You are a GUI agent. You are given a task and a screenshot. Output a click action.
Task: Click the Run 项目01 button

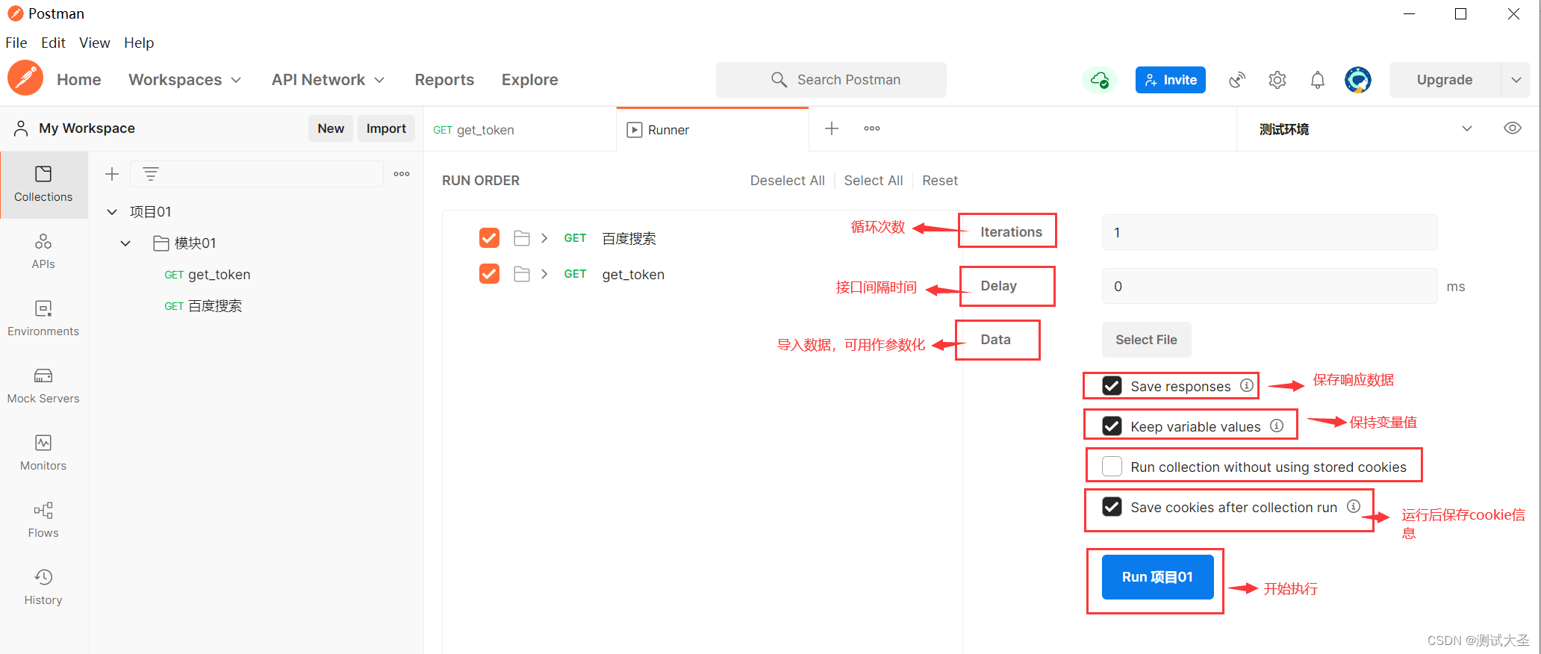(x=1158, y=577)
